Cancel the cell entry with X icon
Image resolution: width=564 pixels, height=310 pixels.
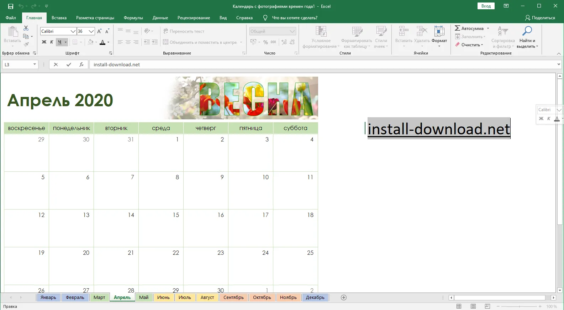(x=56, y=64)
